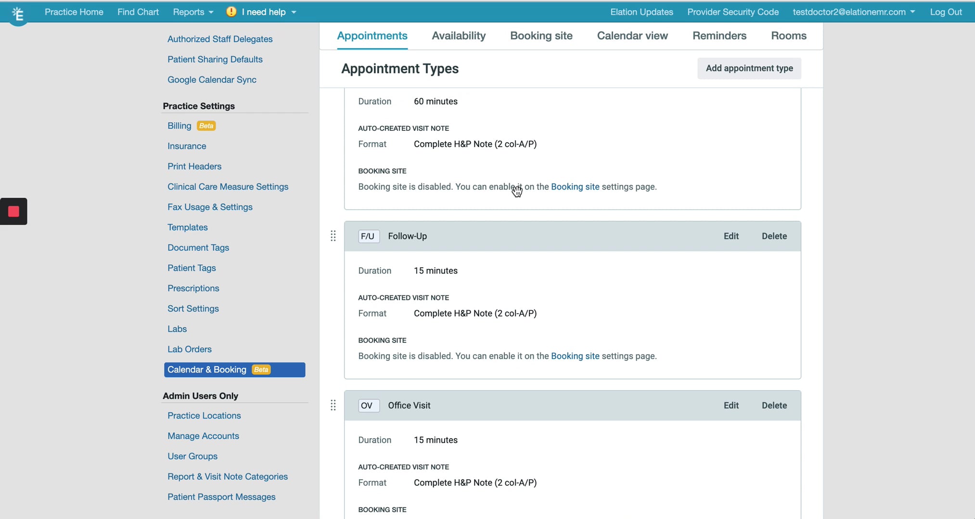Open Prescriptions settings
Viewport: 975px width, 519px height.
click(x=193, y=288)
